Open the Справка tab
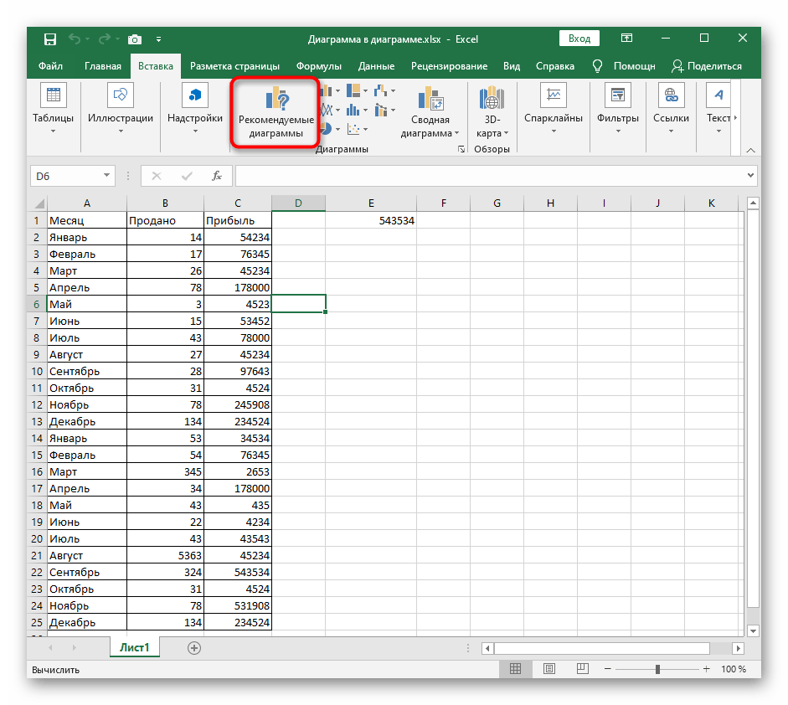Screen dimensions: 788x705 pyautogui.click(x=555, y=66)
